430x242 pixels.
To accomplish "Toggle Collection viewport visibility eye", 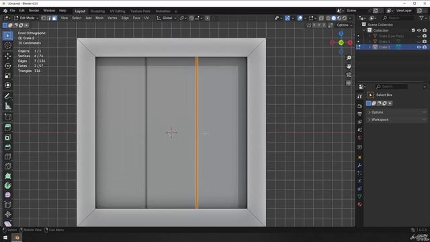I will [x=419, y=30].
